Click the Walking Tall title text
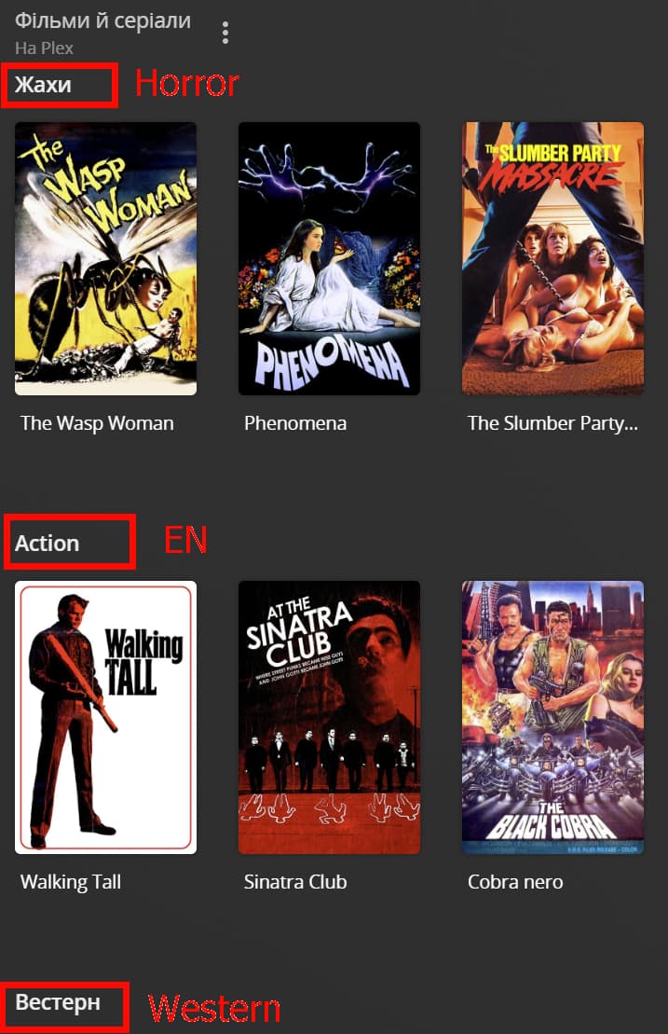 coord(71,882)
